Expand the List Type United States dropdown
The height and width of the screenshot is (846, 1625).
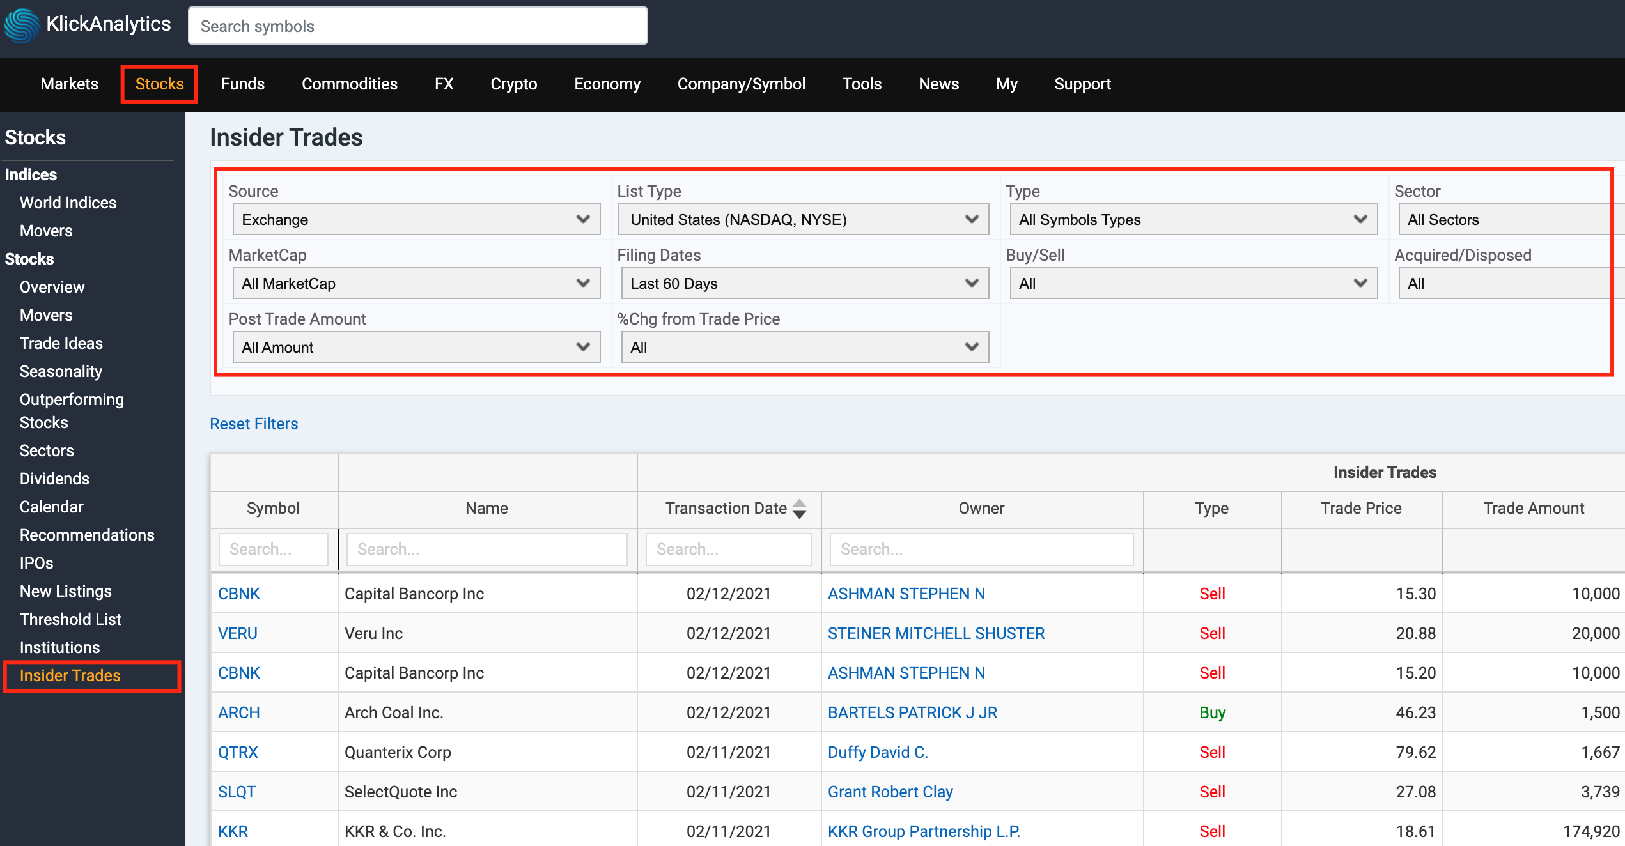[x=805, y=219]
